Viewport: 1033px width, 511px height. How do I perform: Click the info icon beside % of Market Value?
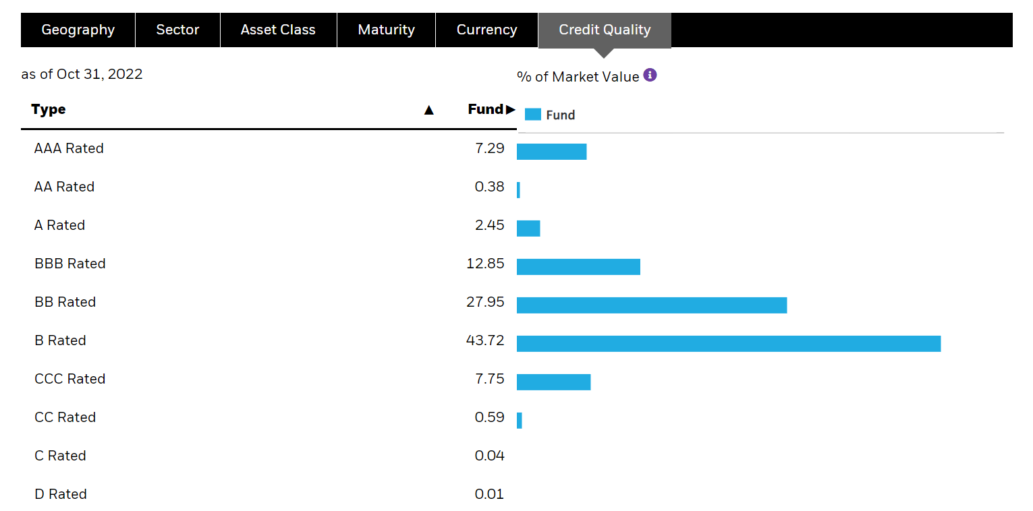[x=650, y=76]
